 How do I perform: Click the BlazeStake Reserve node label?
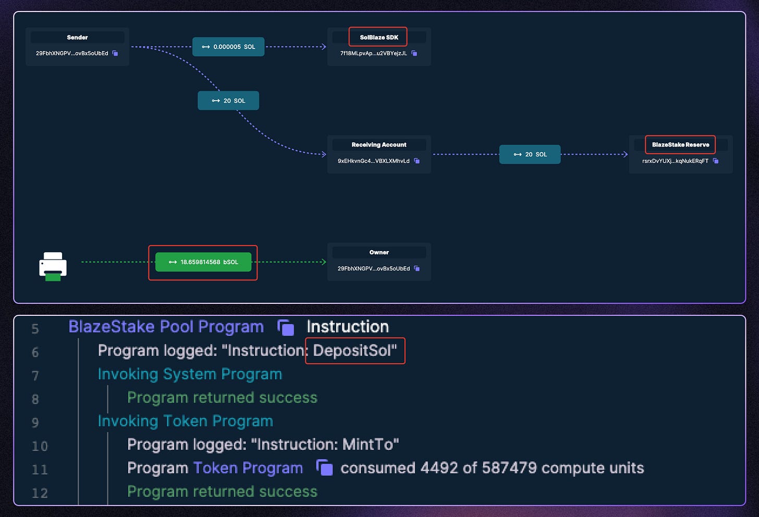click(681, 145)
